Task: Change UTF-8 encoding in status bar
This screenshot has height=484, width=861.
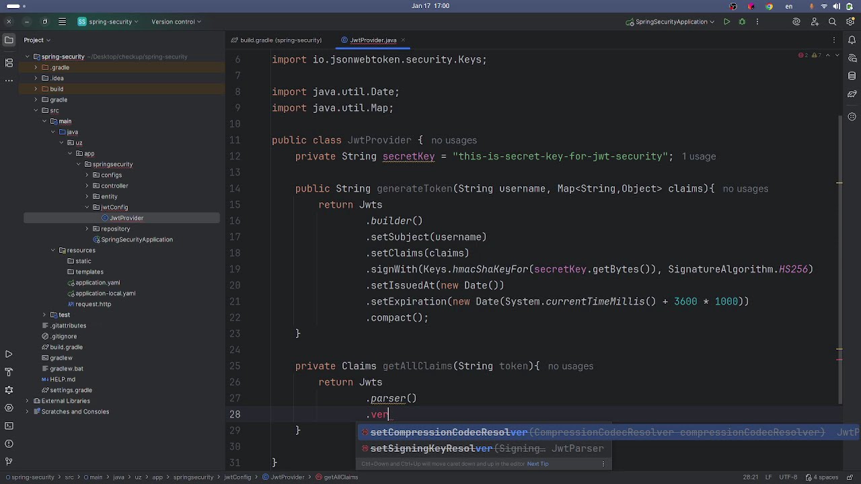Action: (x=788, y=477)
